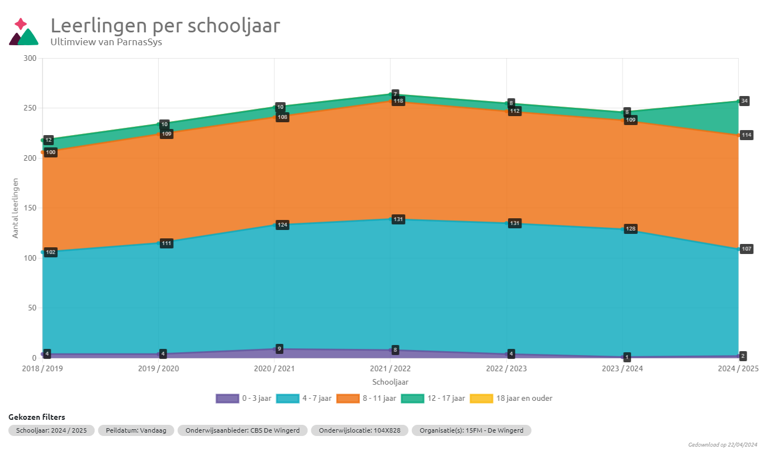769x460 pixels.
Task: Open the Onderwijslocatie: 104X828 filter chip
Action: 359,430
